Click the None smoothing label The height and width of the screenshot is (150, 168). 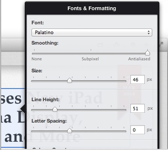point(37,59)
